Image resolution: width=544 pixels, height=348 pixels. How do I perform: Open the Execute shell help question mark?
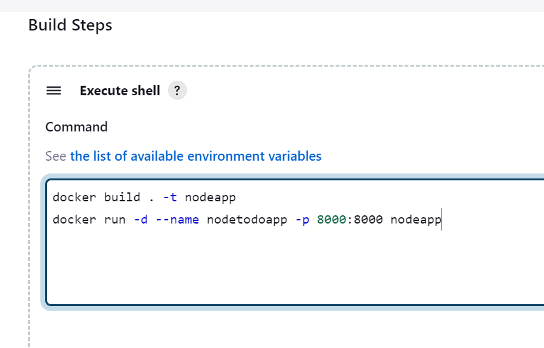[178, 91]
